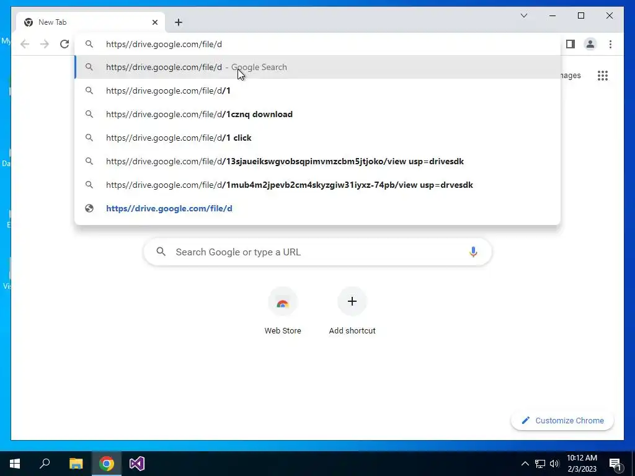Click the Chrome taskbar icon
635x476 pixels.
click(x=107, y=464)
